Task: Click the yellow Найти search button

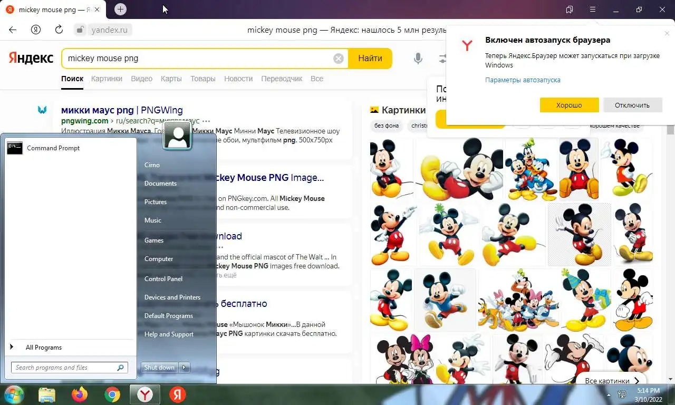Action: coord(370,58)
